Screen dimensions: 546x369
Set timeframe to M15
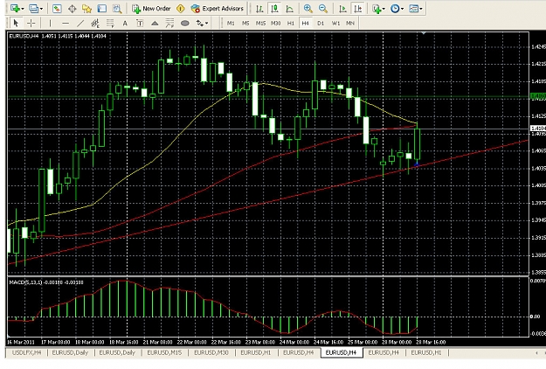click(260, 24)
